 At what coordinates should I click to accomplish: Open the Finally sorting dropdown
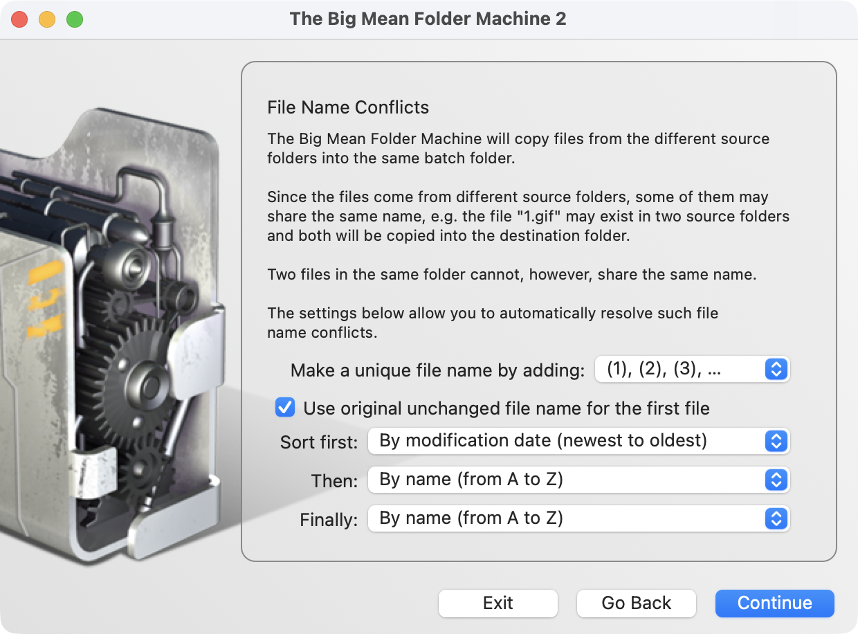[578, 518]
